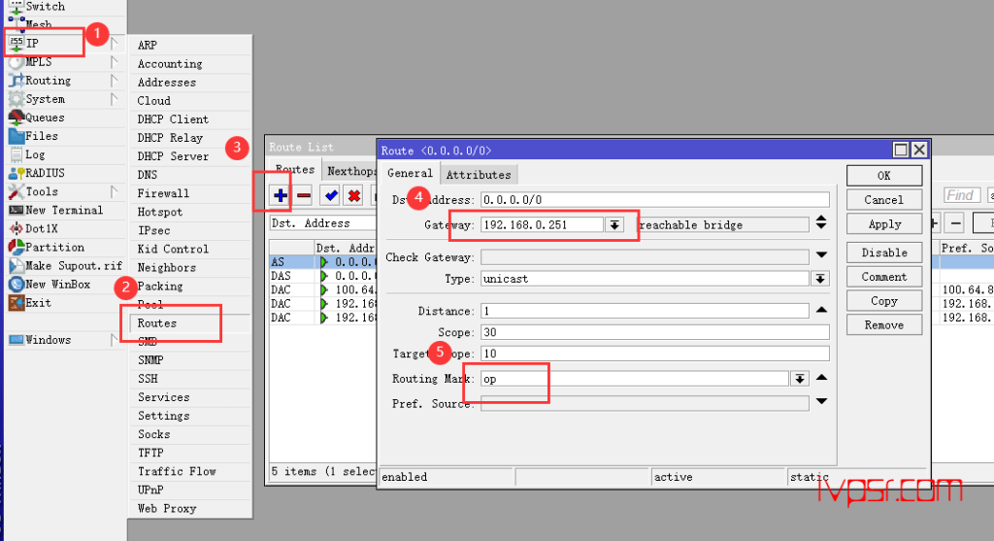The image size is (994, 541).
Task: Click the red X disable icon
Action: pos(354,195)
